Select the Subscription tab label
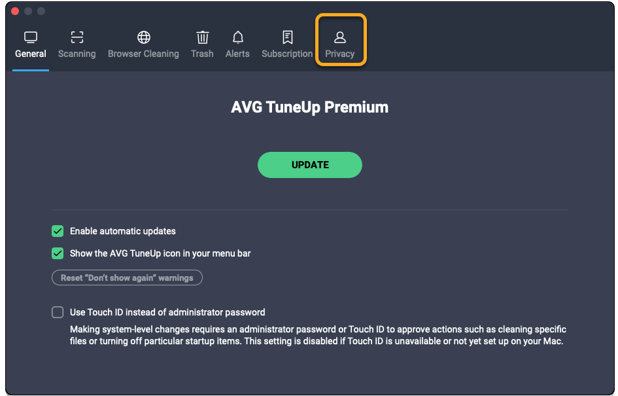618x396 pixels. pyautogui.click(x=287, y=54)
